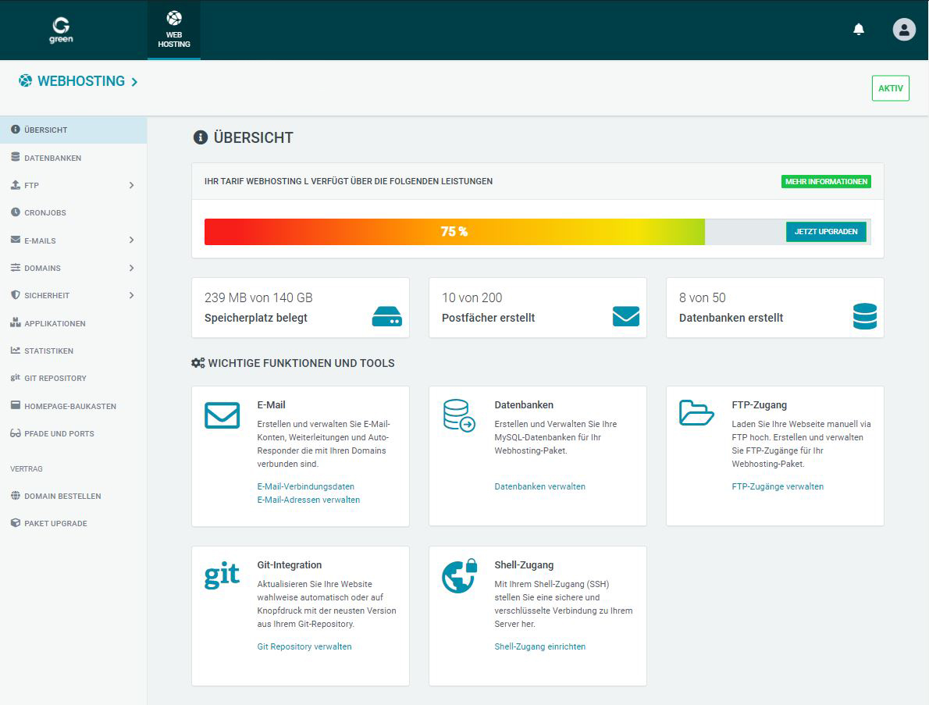929x705 pixels.
Task: Open Statistiken from the sidebar
Action: [x=48, y=351]
